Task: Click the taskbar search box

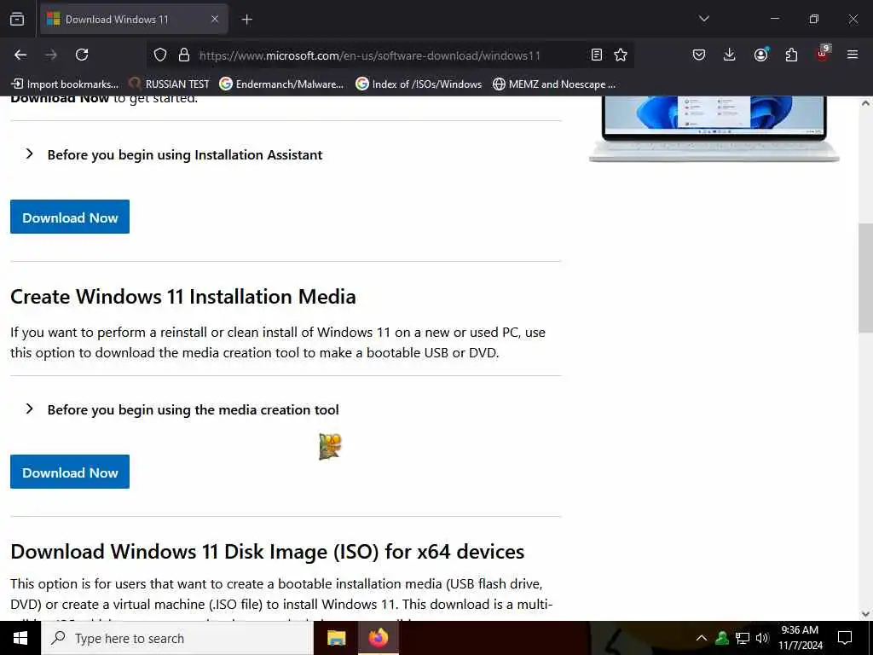Action: (177, 638)
